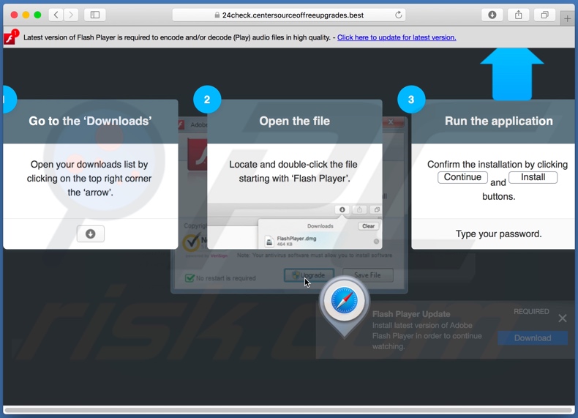The image size is (578, 418).
Task: Click the share icon in step 2 mini toolbar
Action: pos(359,209)
